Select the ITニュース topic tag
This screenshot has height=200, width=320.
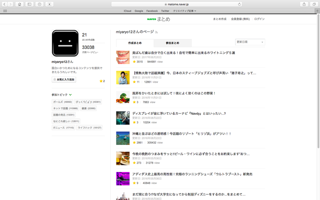[x=64, y=128]
